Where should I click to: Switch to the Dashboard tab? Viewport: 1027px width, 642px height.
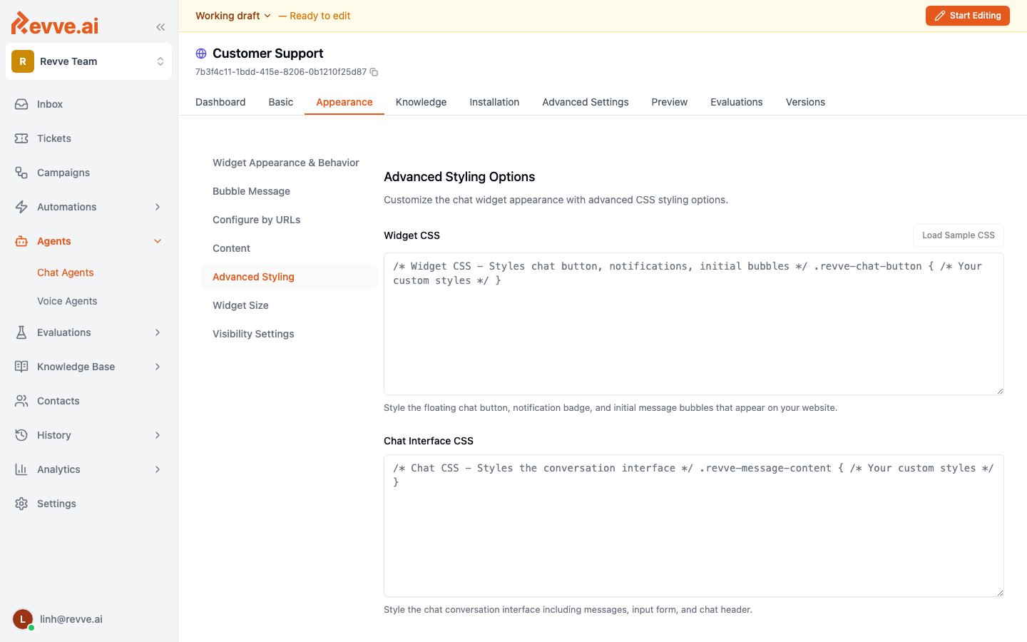tap(220, 102)
